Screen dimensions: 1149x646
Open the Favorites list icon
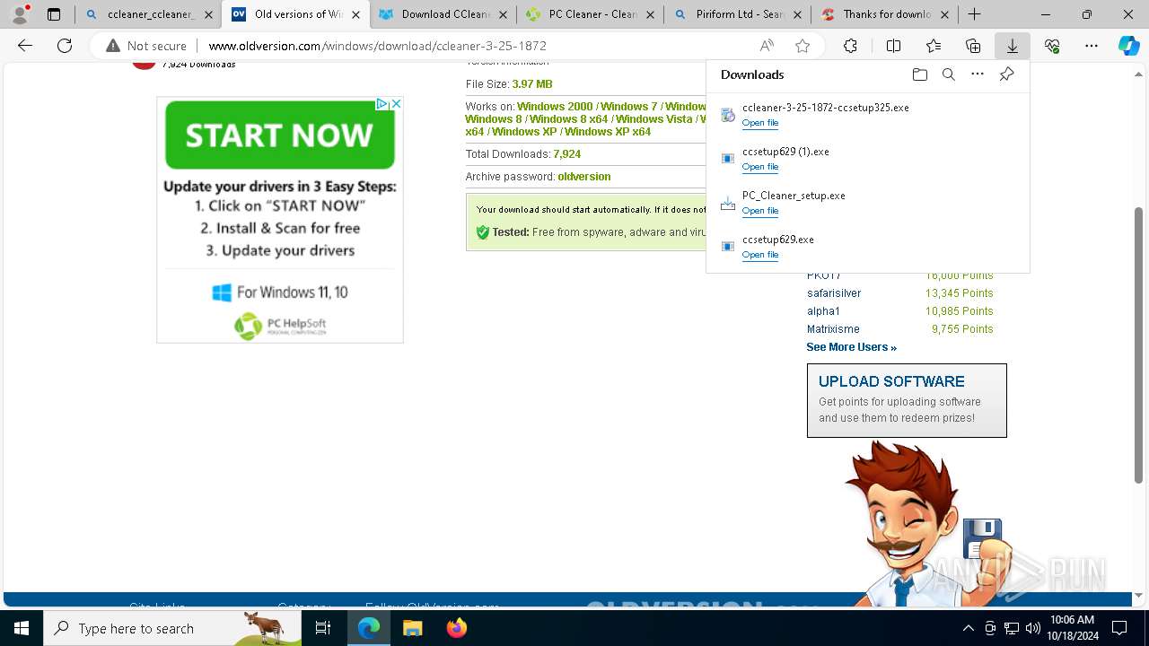[x=934, y=46]
